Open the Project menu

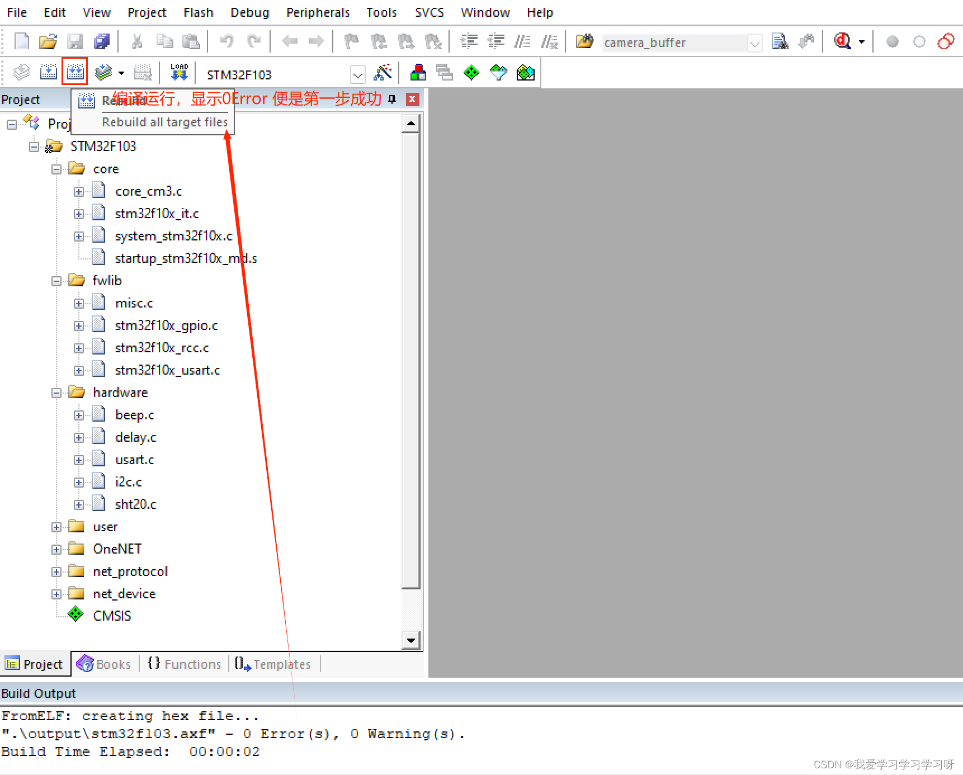pos(147,12)
